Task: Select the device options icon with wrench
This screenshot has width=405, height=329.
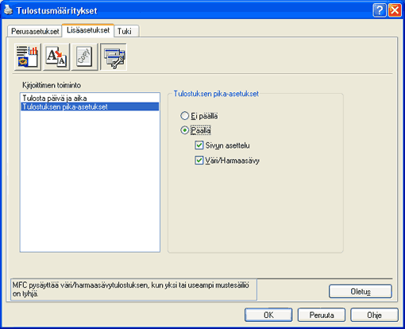Action: [x=114, y=56]
